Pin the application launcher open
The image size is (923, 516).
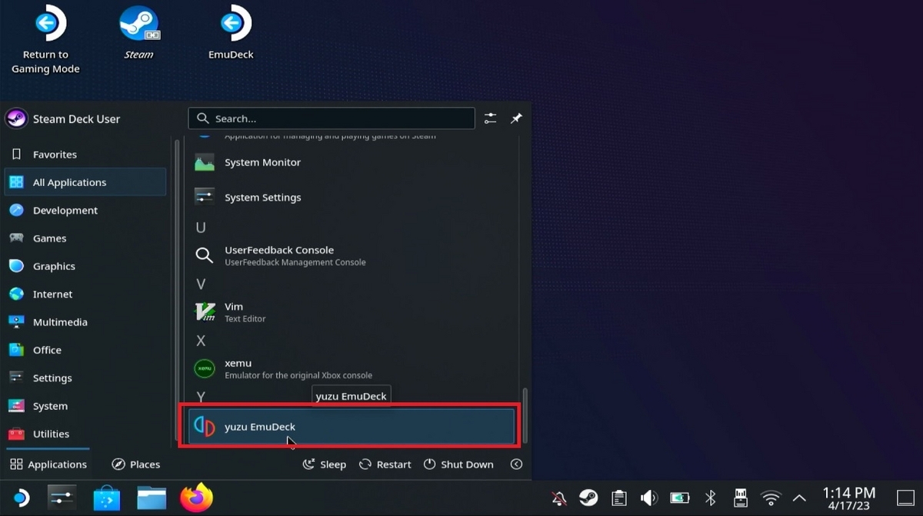[517, 118]
